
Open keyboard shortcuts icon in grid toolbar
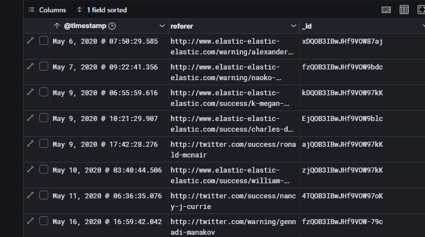(386, 10)
